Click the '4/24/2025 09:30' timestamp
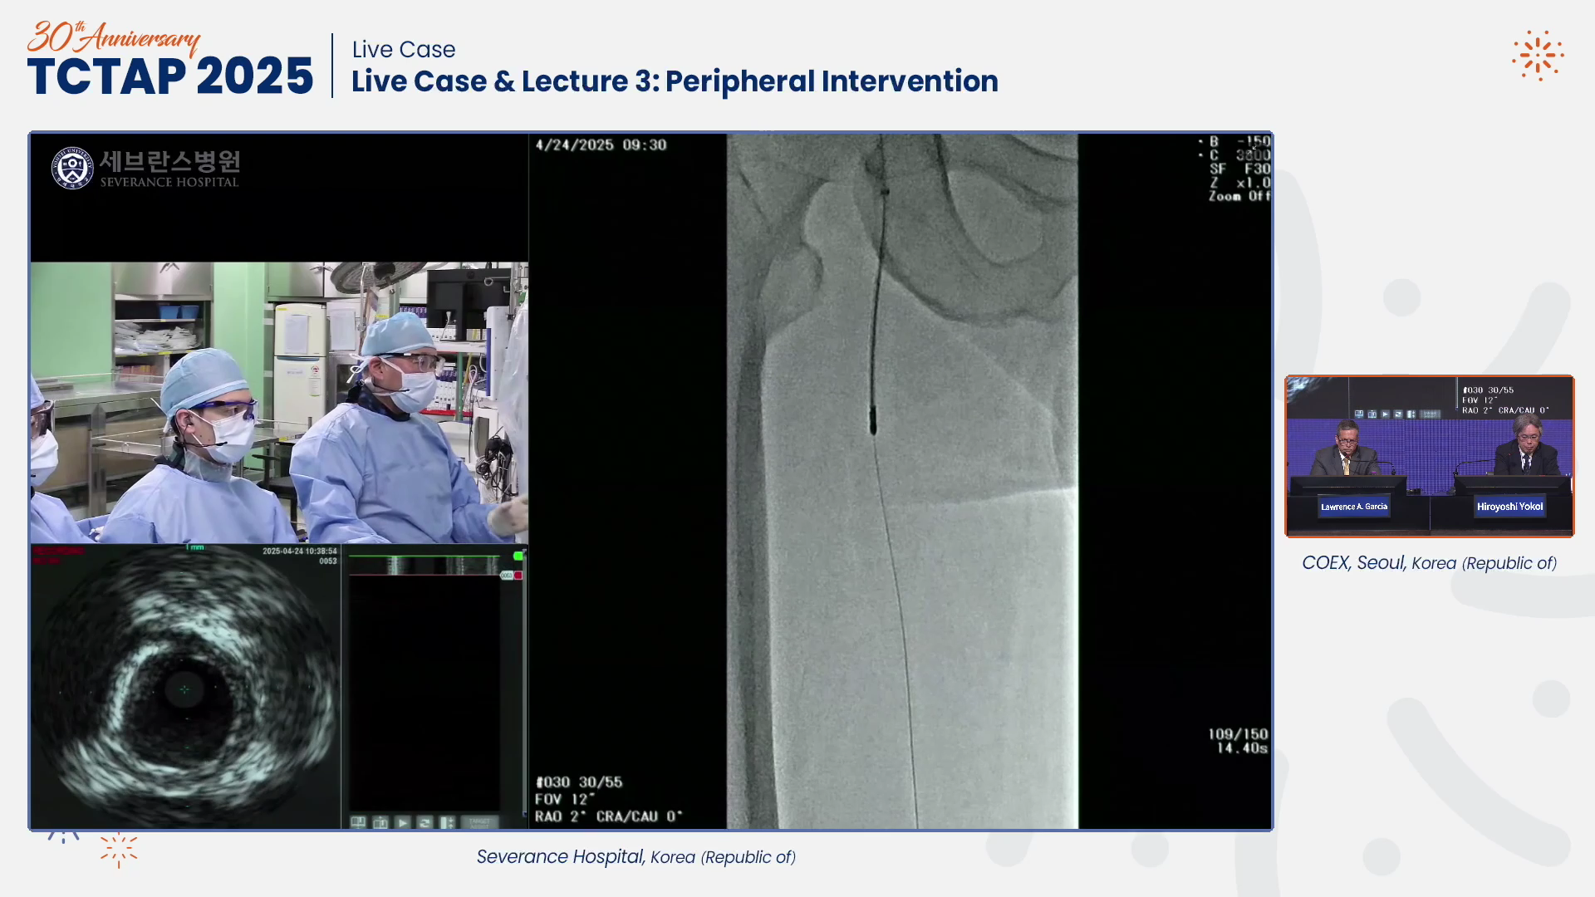The image size is (1595, 897). click(601, 145)
